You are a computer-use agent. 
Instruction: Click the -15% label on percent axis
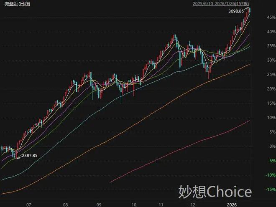(268, 189)
